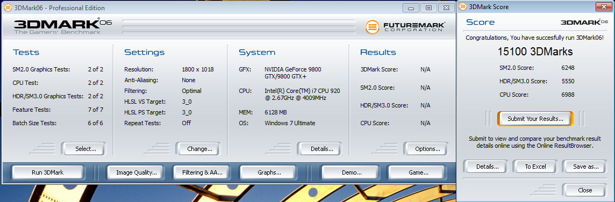Close the 3DMark Score dialog via Close button
615x202 pixels.
[585, 190]
